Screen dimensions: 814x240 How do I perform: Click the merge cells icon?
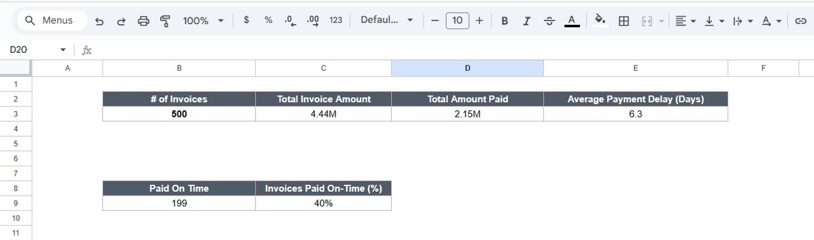point(647,21)
